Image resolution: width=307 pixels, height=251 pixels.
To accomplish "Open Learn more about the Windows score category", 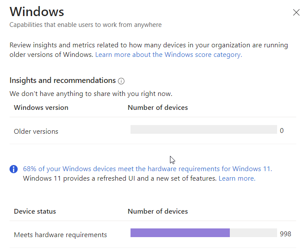I will [169, 55].
